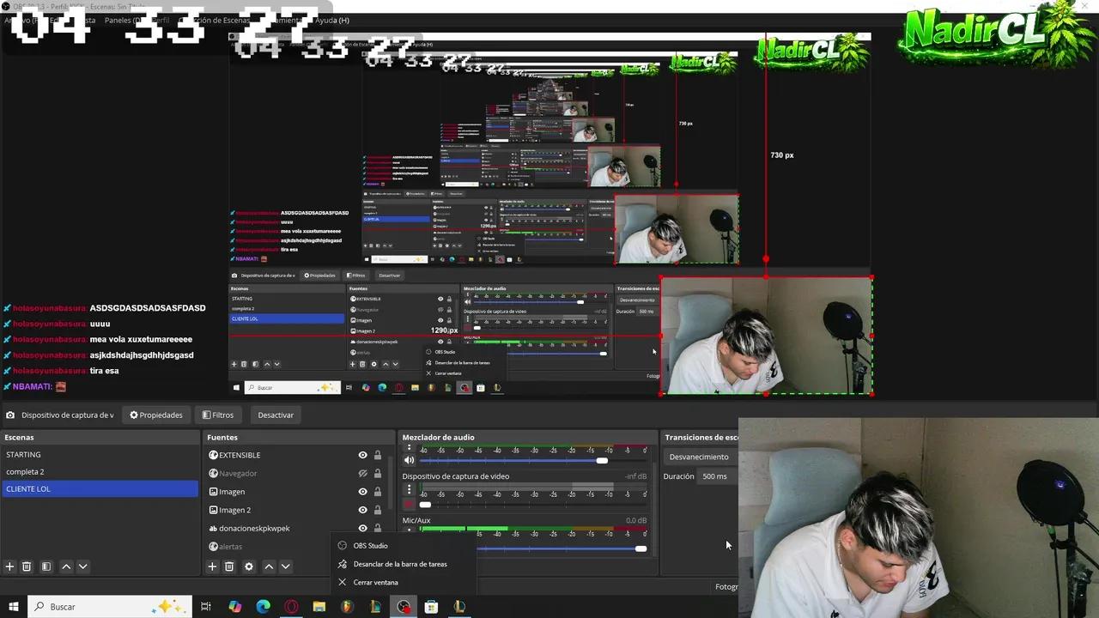This screenshot has height=618, width=1099.
Task: Delete selected scene with trash icon
Action: coord(27,566)
